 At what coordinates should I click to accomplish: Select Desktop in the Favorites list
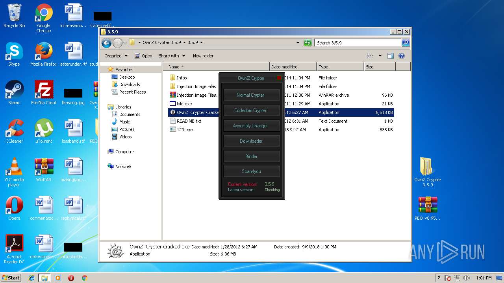[x=123, y=77]
